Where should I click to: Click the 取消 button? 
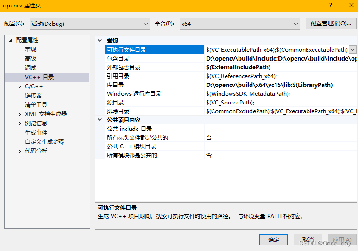[308, 239]
